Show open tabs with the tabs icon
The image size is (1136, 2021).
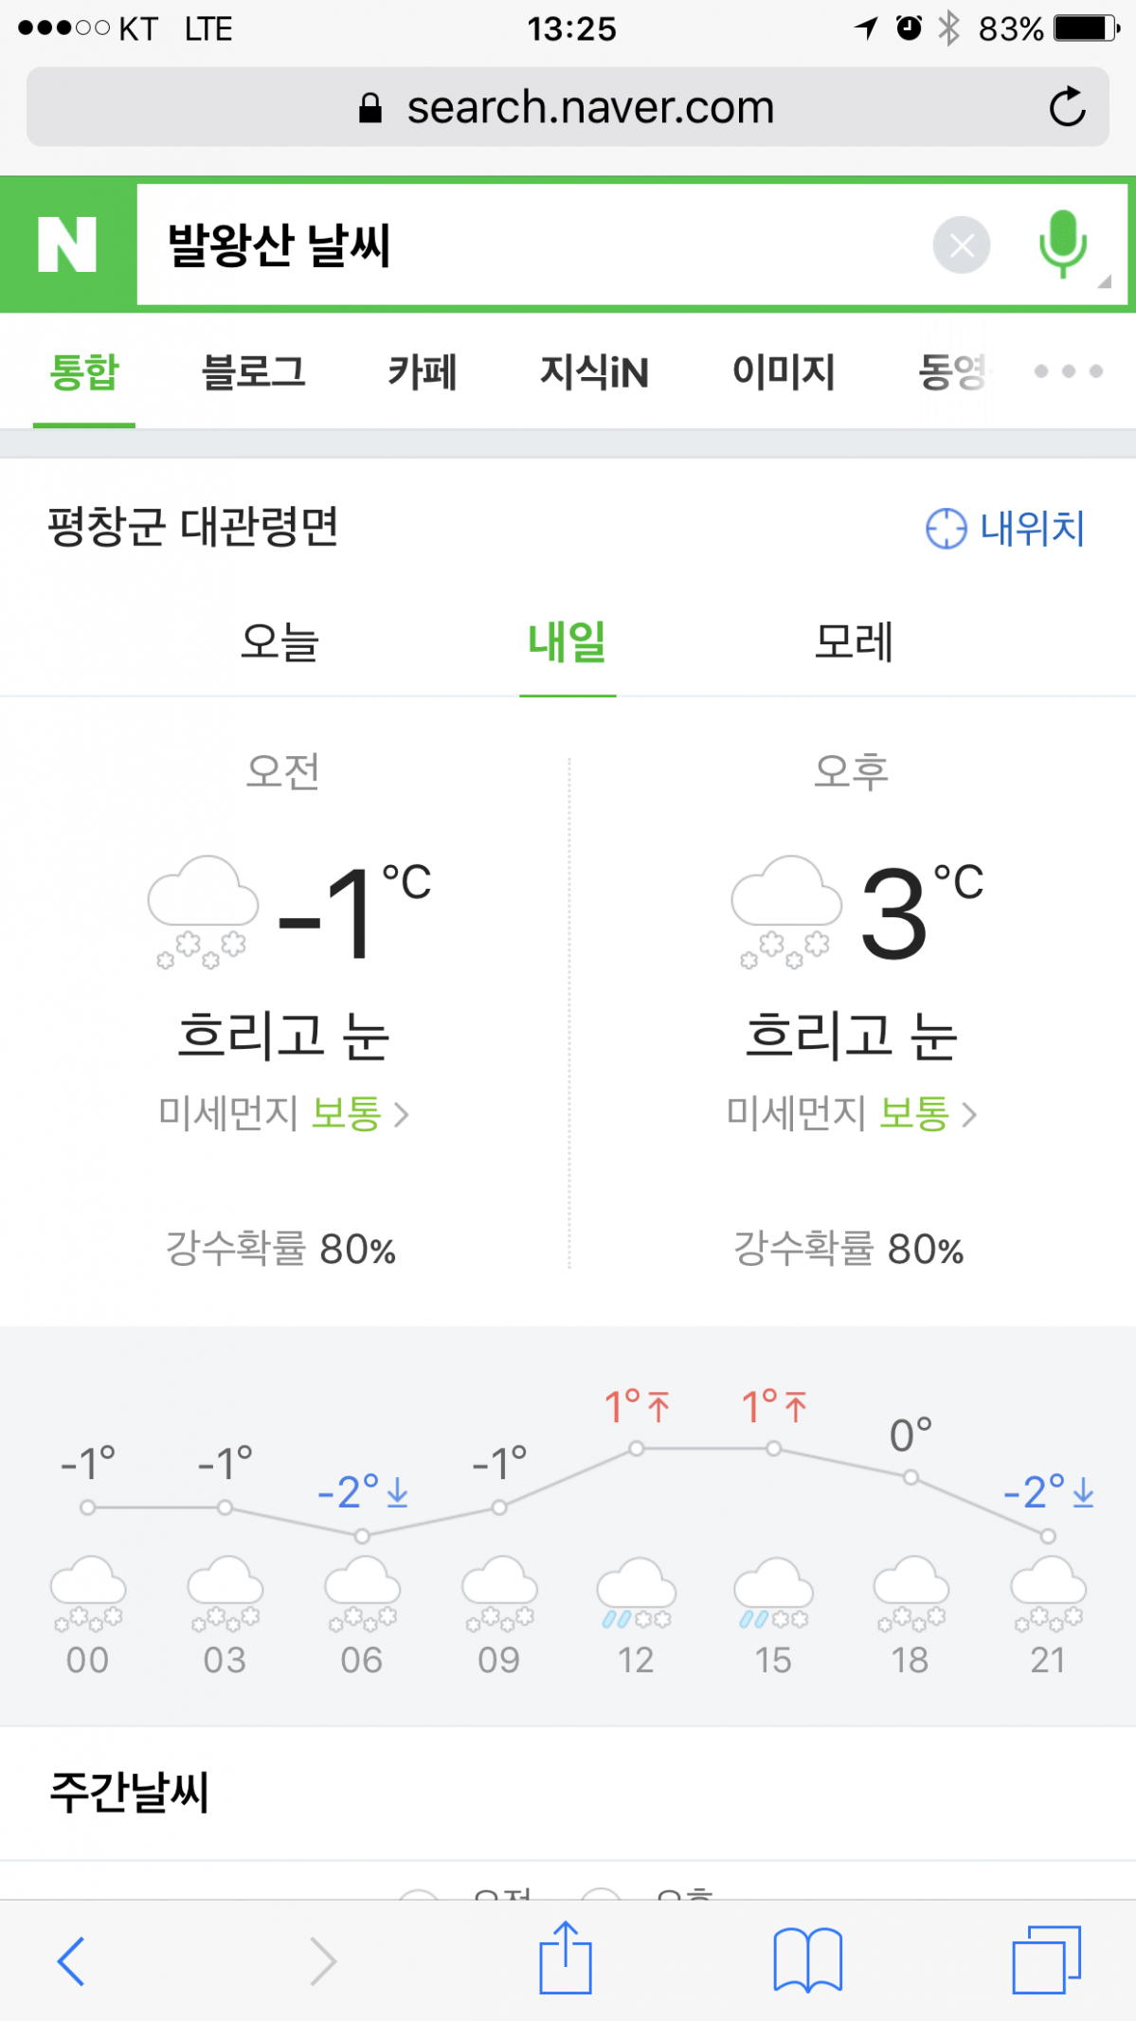(1047, 1959)
